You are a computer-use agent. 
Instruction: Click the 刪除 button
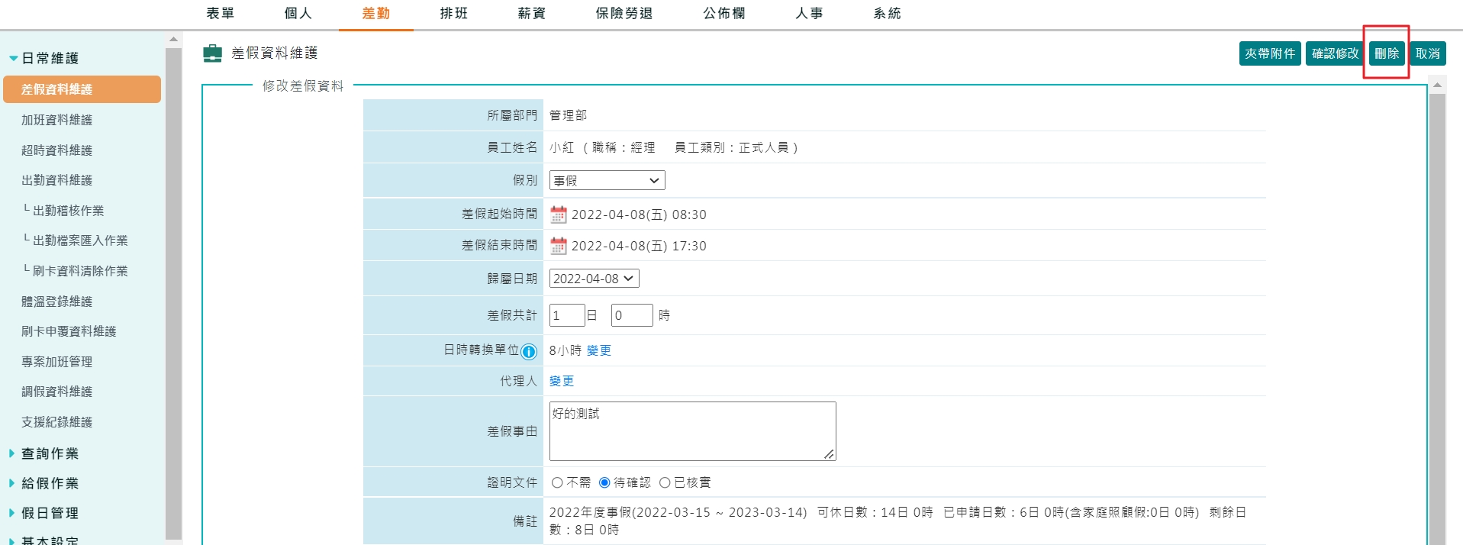click(1386, 53)
